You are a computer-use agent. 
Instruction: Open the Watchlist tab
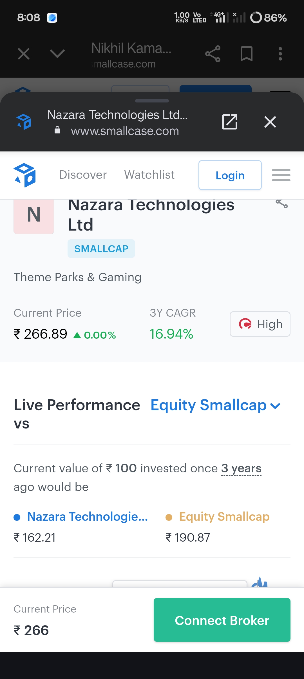click(x=149, y=175)
